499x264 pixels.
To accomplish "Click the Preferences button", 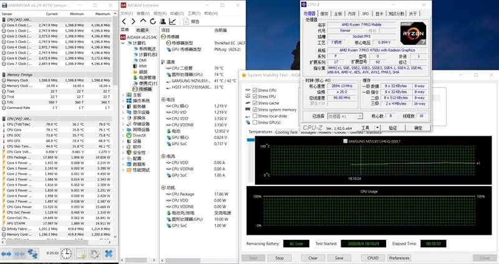I will (400, 257).
